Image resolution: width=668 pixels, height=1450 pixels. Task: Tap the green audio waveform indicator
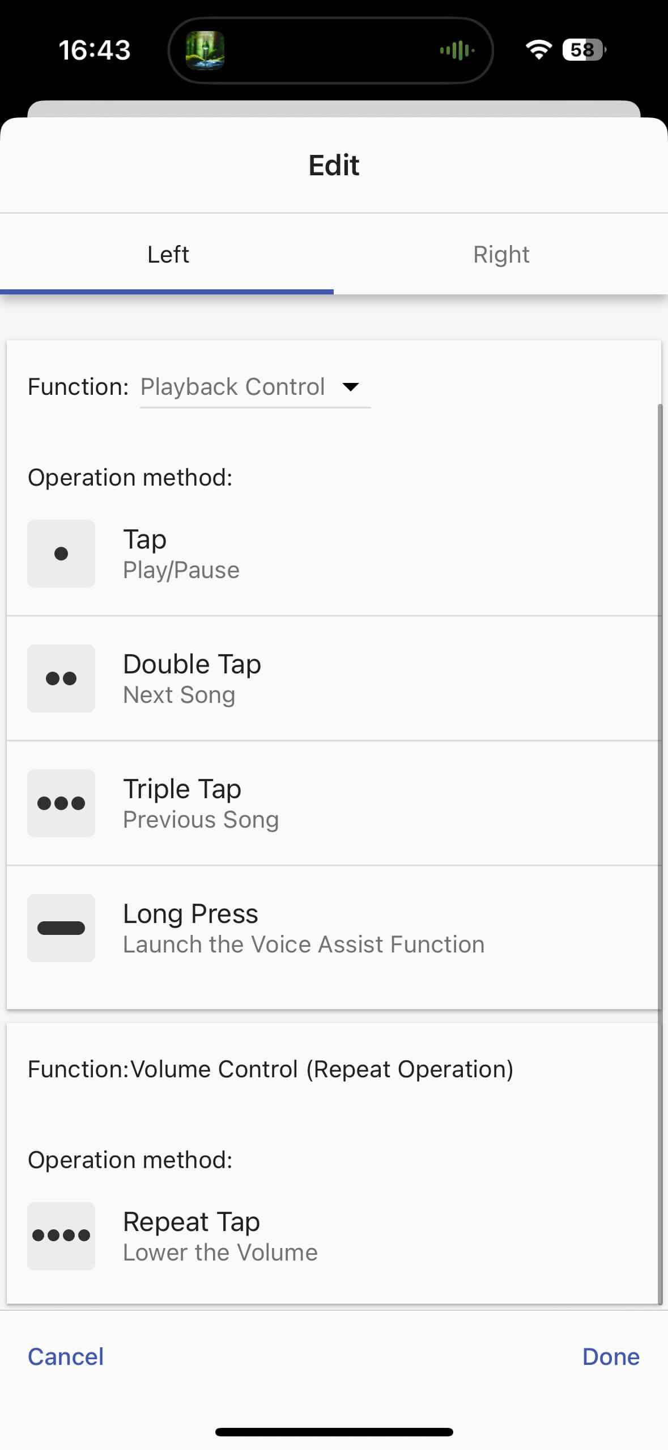point(457,50)
